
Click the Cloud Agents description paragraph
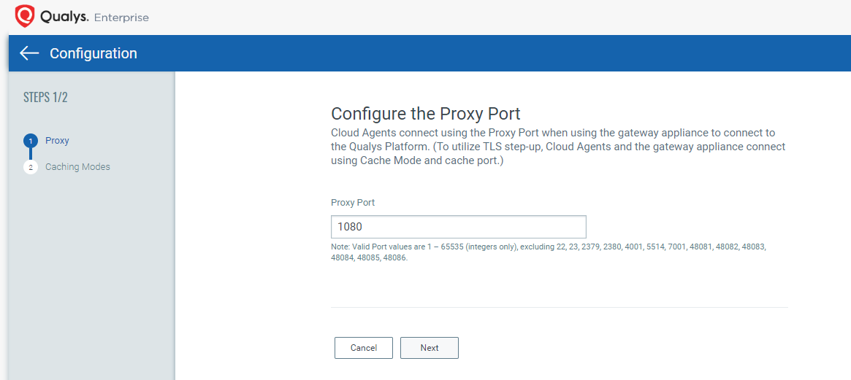tap(558, 147)
